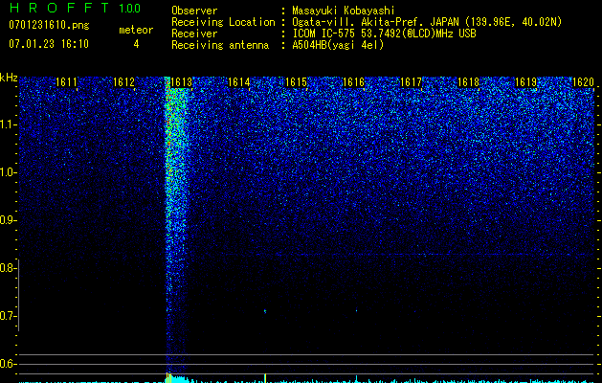Select the filename 0701231610.png
This screenshot has width=602, height=383.
point(49,25)
